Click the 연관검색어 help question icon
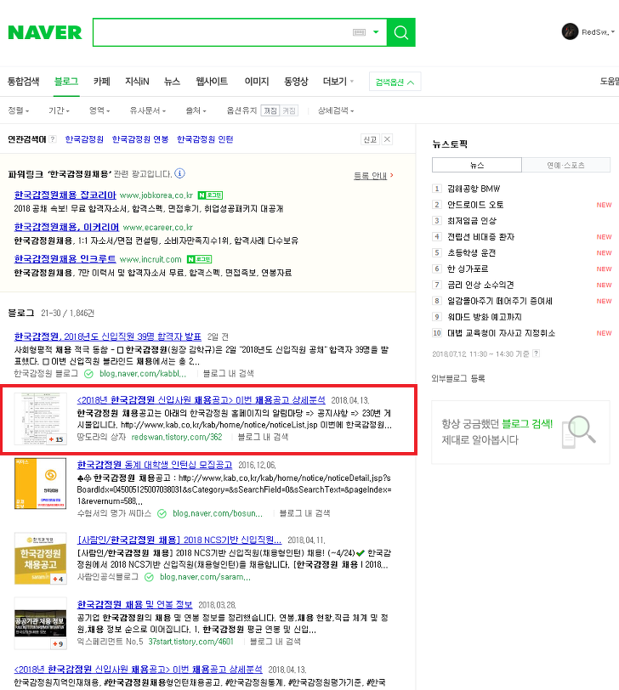The image size is (619, 690). [53, 139]
